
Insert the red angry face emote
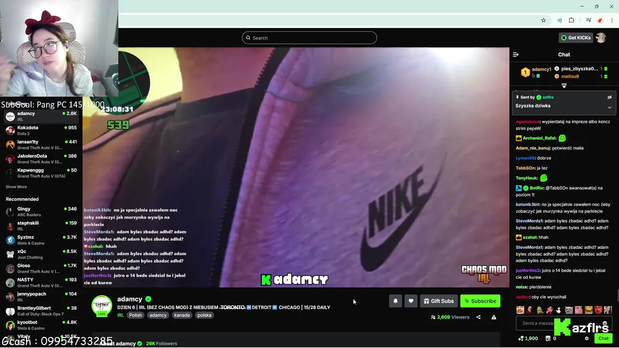tap(598, 310)
